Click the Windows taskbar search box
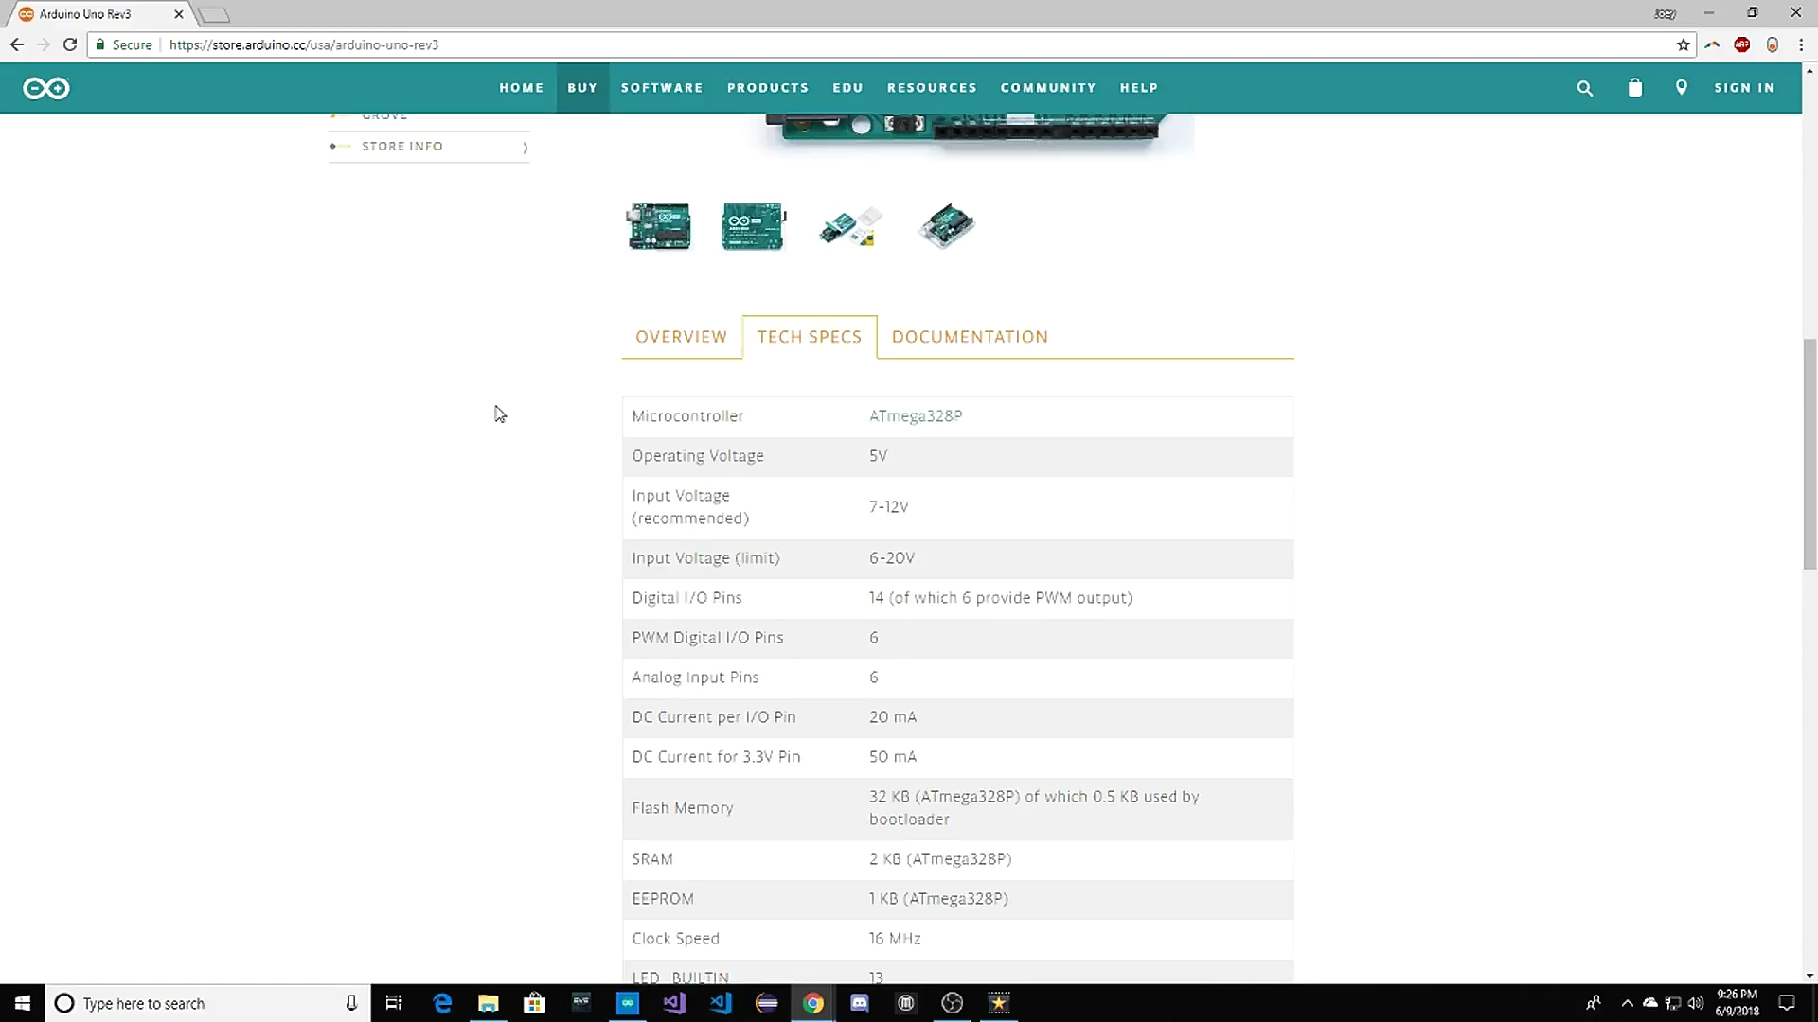 [204, 1003]
